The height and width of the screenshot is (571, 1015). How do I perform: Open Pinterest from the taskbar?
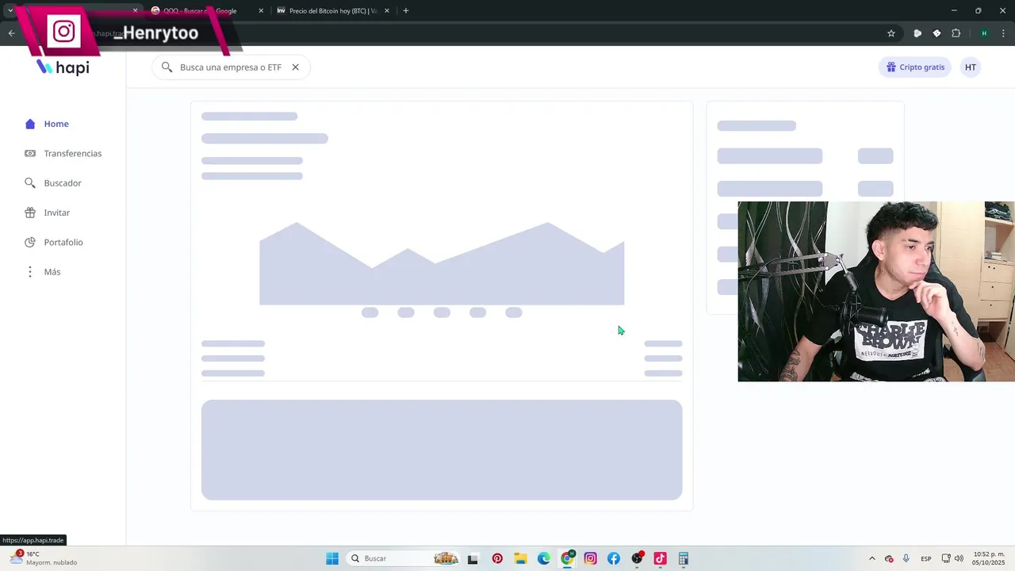click(497, 559)
